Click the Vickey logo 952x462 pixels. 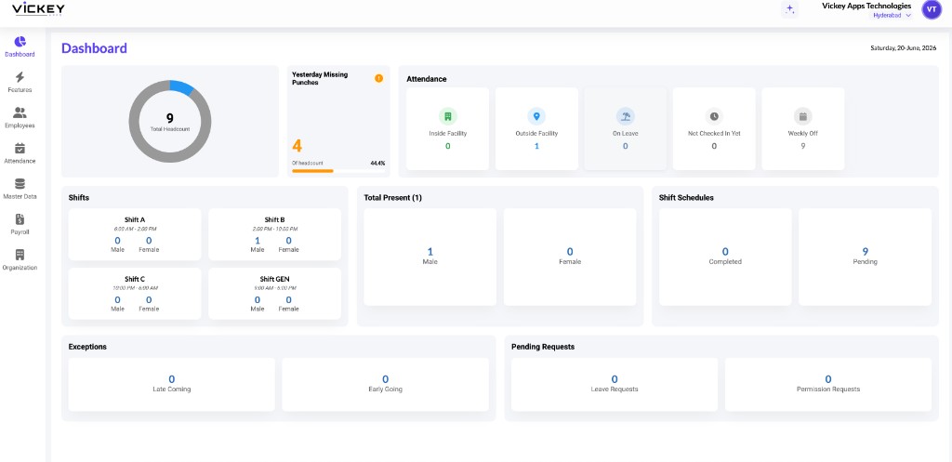tap(38, 8)
